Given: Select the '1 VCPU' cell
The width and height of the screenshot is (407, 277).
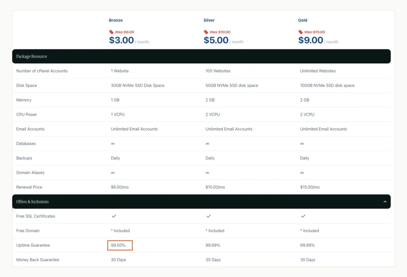Looking at the screenshot, I should 118,115.
